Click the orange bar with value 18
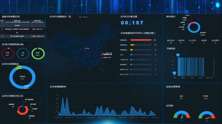This screenshot has height=124, width=222. tap(132, 45)
